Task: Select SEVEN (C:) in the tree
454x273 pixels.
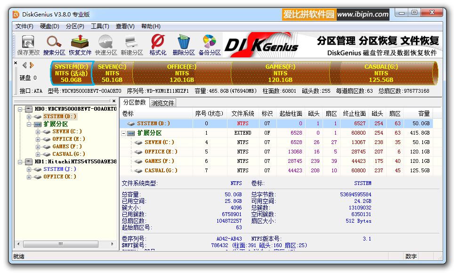Action: 67,131
